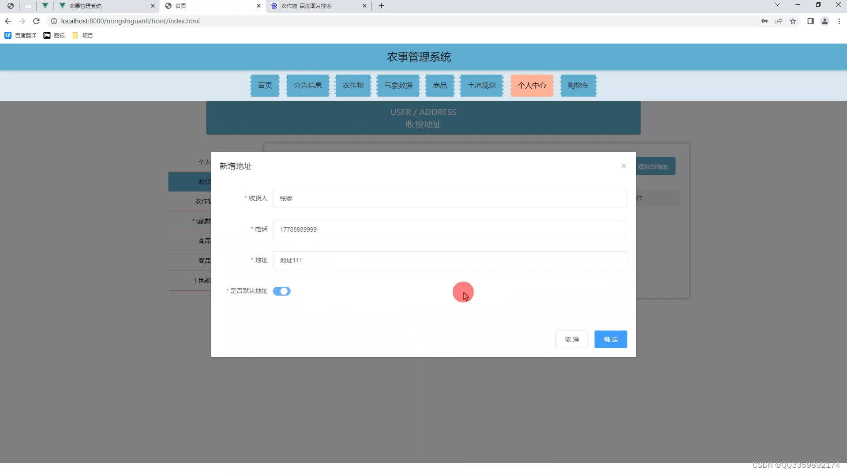Screen dimensions: 847x473
Task: Click the 添加新地址 button behind dialog
Action: pyautogui.click(x=656, y=166)
